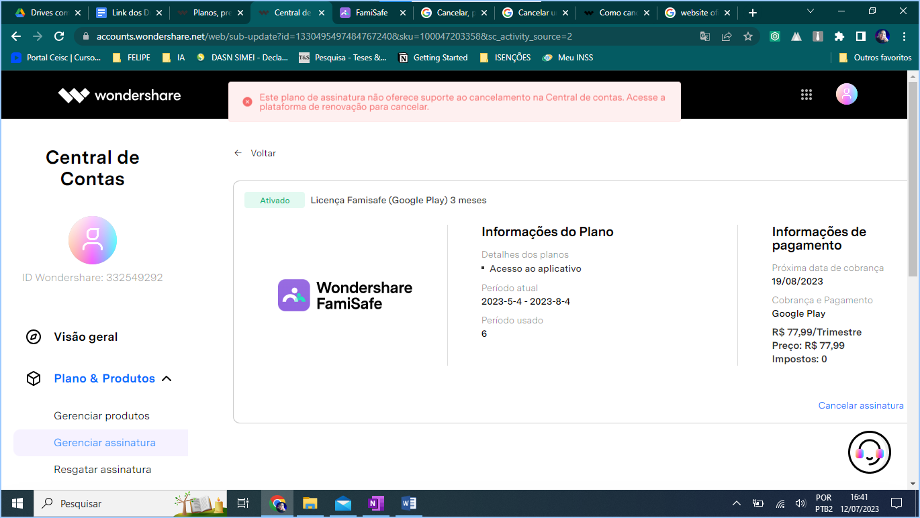
Task: Share this page via address bar icon
Action: (x=727, y=36)
